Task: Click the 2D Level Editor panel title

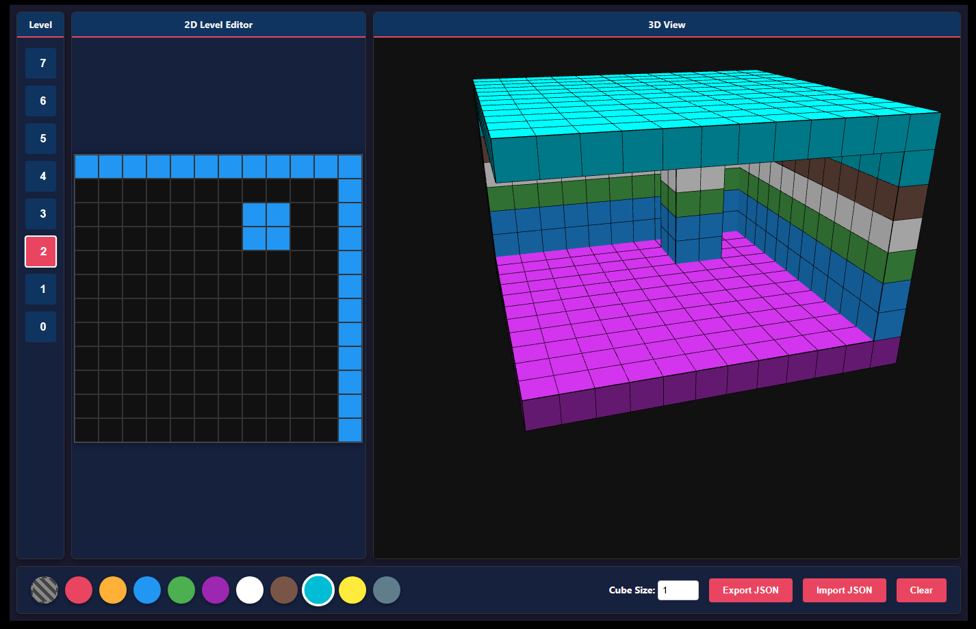Action: pos(218,25)
